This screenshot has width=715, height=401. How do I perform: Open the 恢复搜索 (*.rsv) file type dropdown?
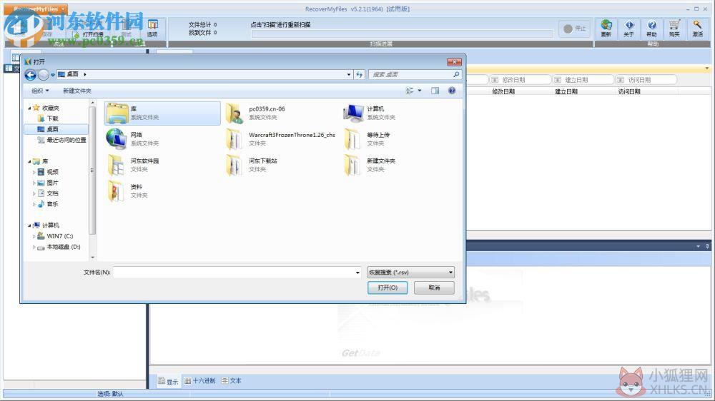pyautogui.click(x=410, y=272)
